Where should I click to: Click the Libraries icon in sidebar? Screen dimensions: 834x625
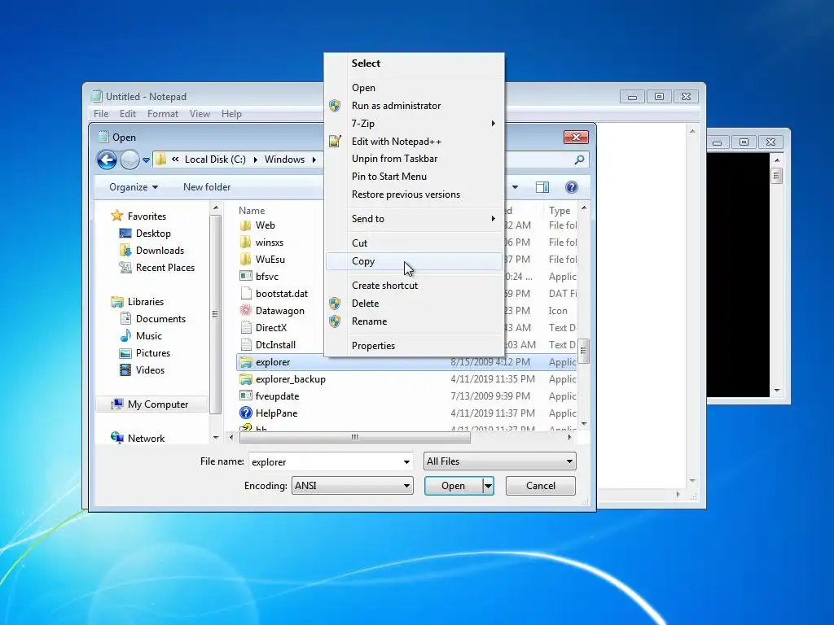pyautogui.click(x=117, y=301)
